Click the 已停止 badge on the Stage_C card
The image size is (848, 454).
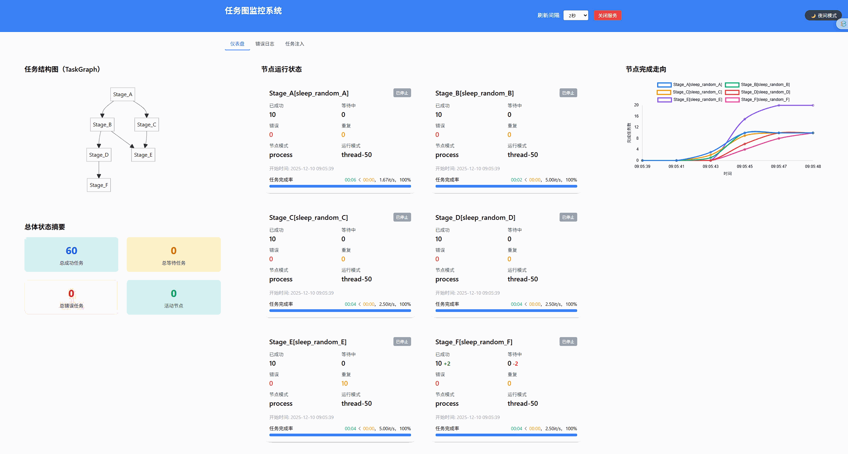pyautogui.click(x=402, y=217)
